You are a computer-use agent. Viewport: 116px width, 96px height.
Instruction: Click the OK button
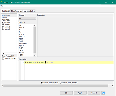click(x=66, y=93)
